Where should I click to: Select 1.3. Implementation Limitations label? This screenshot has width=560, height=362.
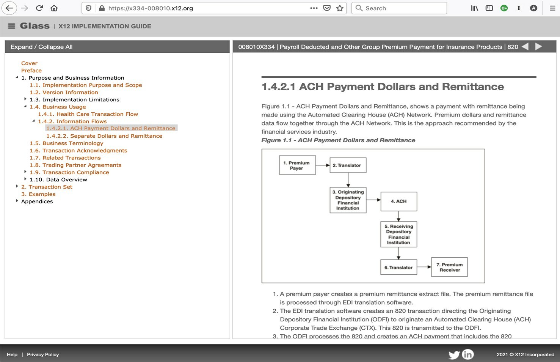click(x=74, y=99)
